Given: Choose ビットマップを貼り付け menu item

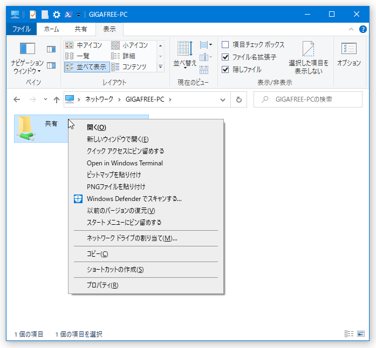Looking at the screenshot, I should [x=146, y=175].
